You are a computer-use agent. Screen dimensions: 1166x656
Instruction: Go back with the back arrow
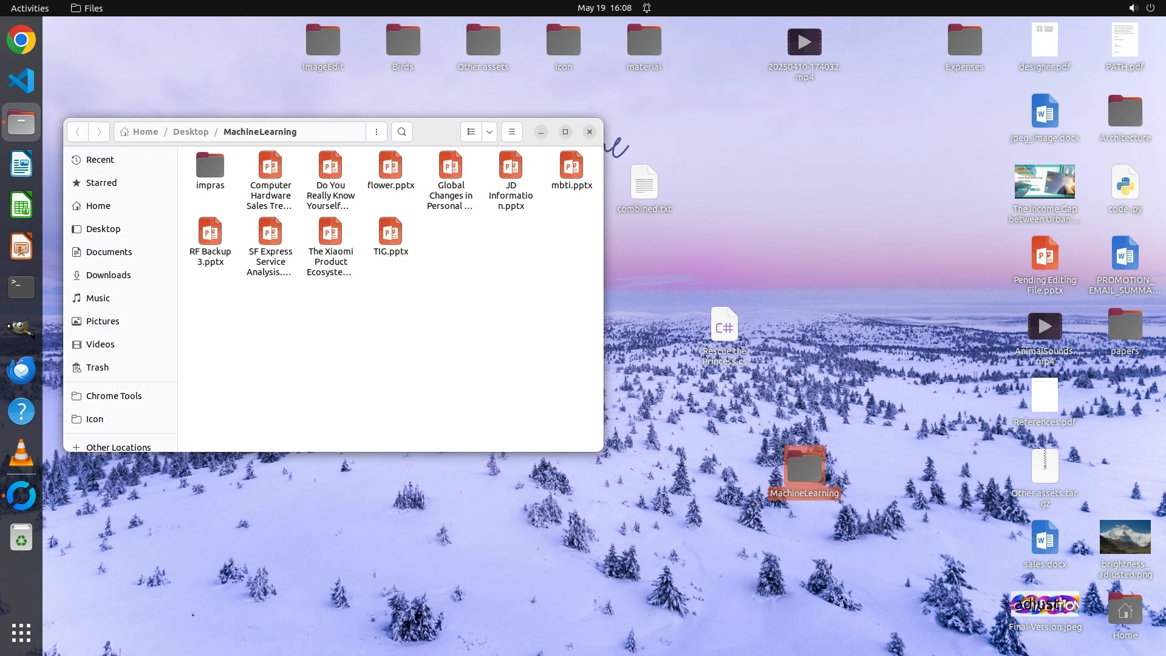(x=78, y=132)
